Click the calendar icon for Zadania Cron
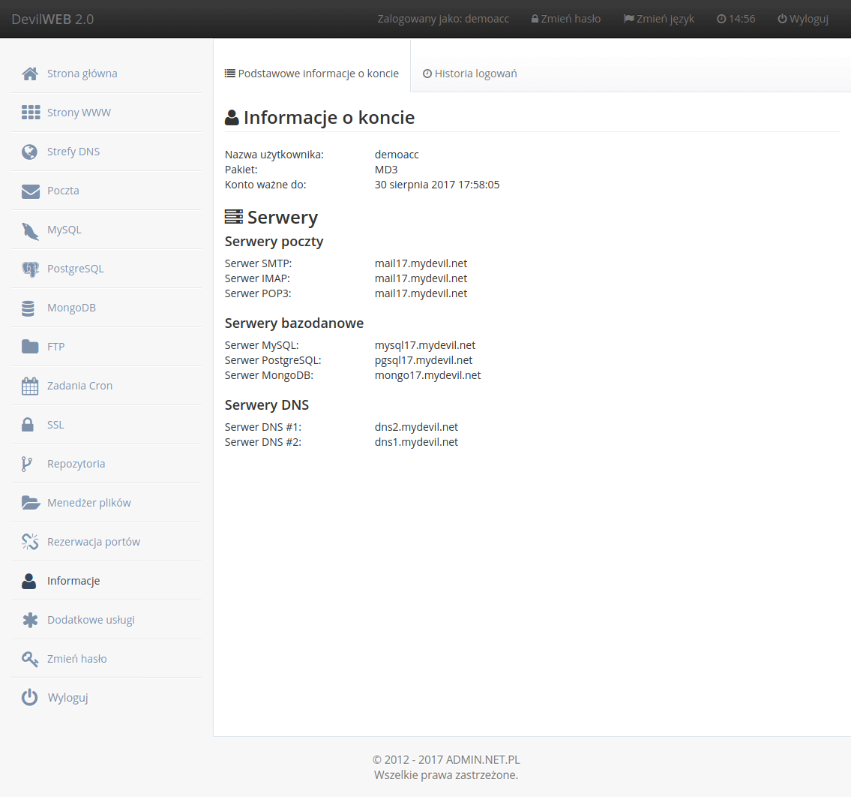This screenshot has width=851, height=797. [x=30, y=386]
